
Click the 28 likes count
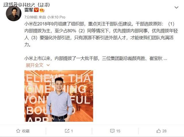[x=164, y=131]
